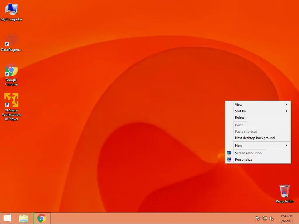Click the greyed Paste shortcut entry
The width and height of the screenshot is (299, 224).
[x=258, y=132]
